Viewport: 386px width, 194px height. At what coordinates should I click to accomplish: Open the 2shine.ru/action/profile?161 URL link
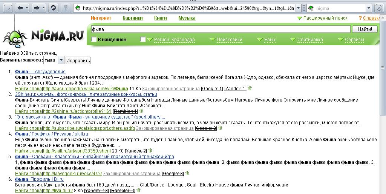point(77,111)
